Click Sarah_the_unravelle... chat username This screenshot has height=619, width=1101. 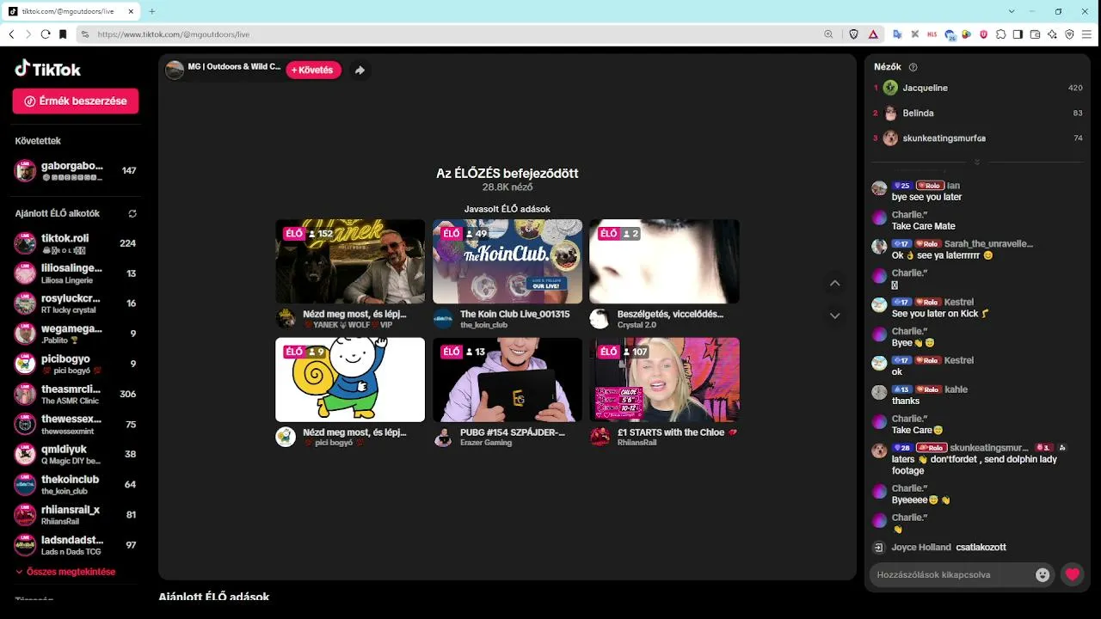coord(988,244)
